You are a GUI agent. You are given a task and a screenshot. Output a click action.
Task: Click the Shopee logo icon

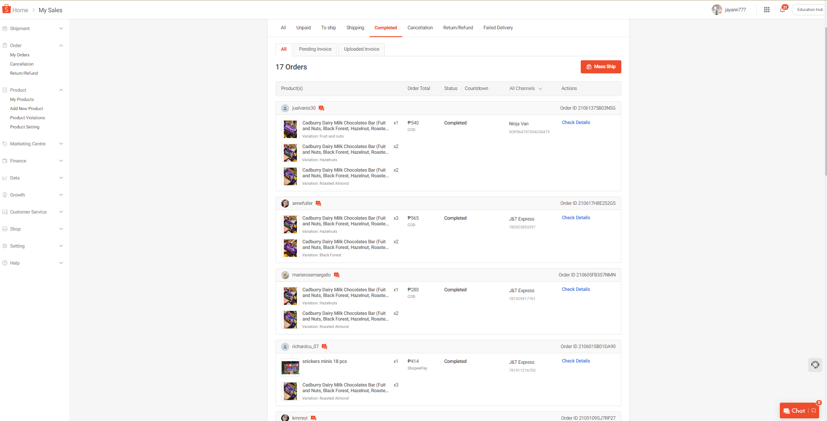click(7, 9)
